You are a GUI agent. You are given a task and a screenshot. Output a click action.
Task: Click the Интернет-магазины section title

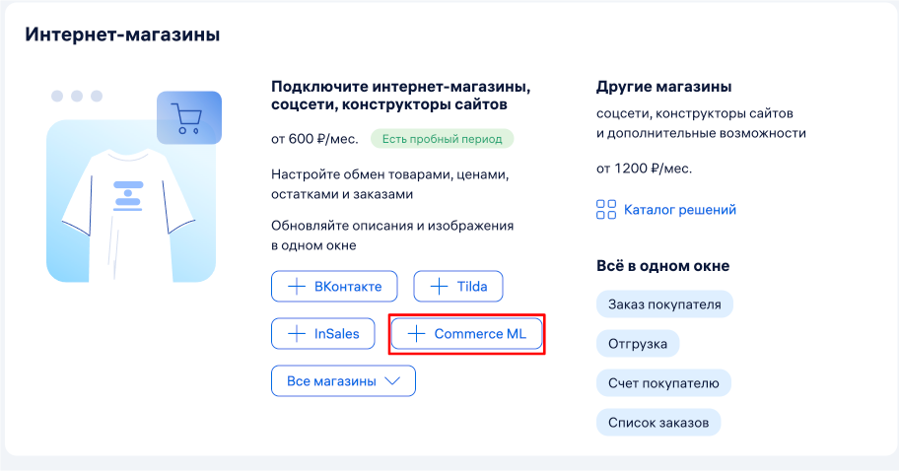coord(122,35)
